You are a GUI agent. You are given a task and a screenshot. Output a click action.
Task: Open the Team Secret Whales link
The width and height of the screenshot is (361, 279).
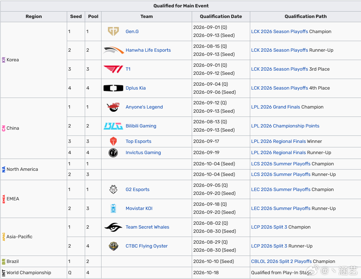(x=147, y=227)
